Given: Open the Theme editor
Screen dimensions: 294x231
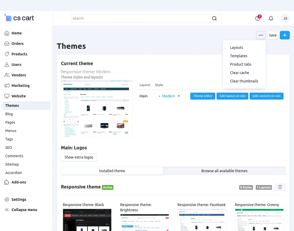Looking at the screenshot, I should coord(203,96).
